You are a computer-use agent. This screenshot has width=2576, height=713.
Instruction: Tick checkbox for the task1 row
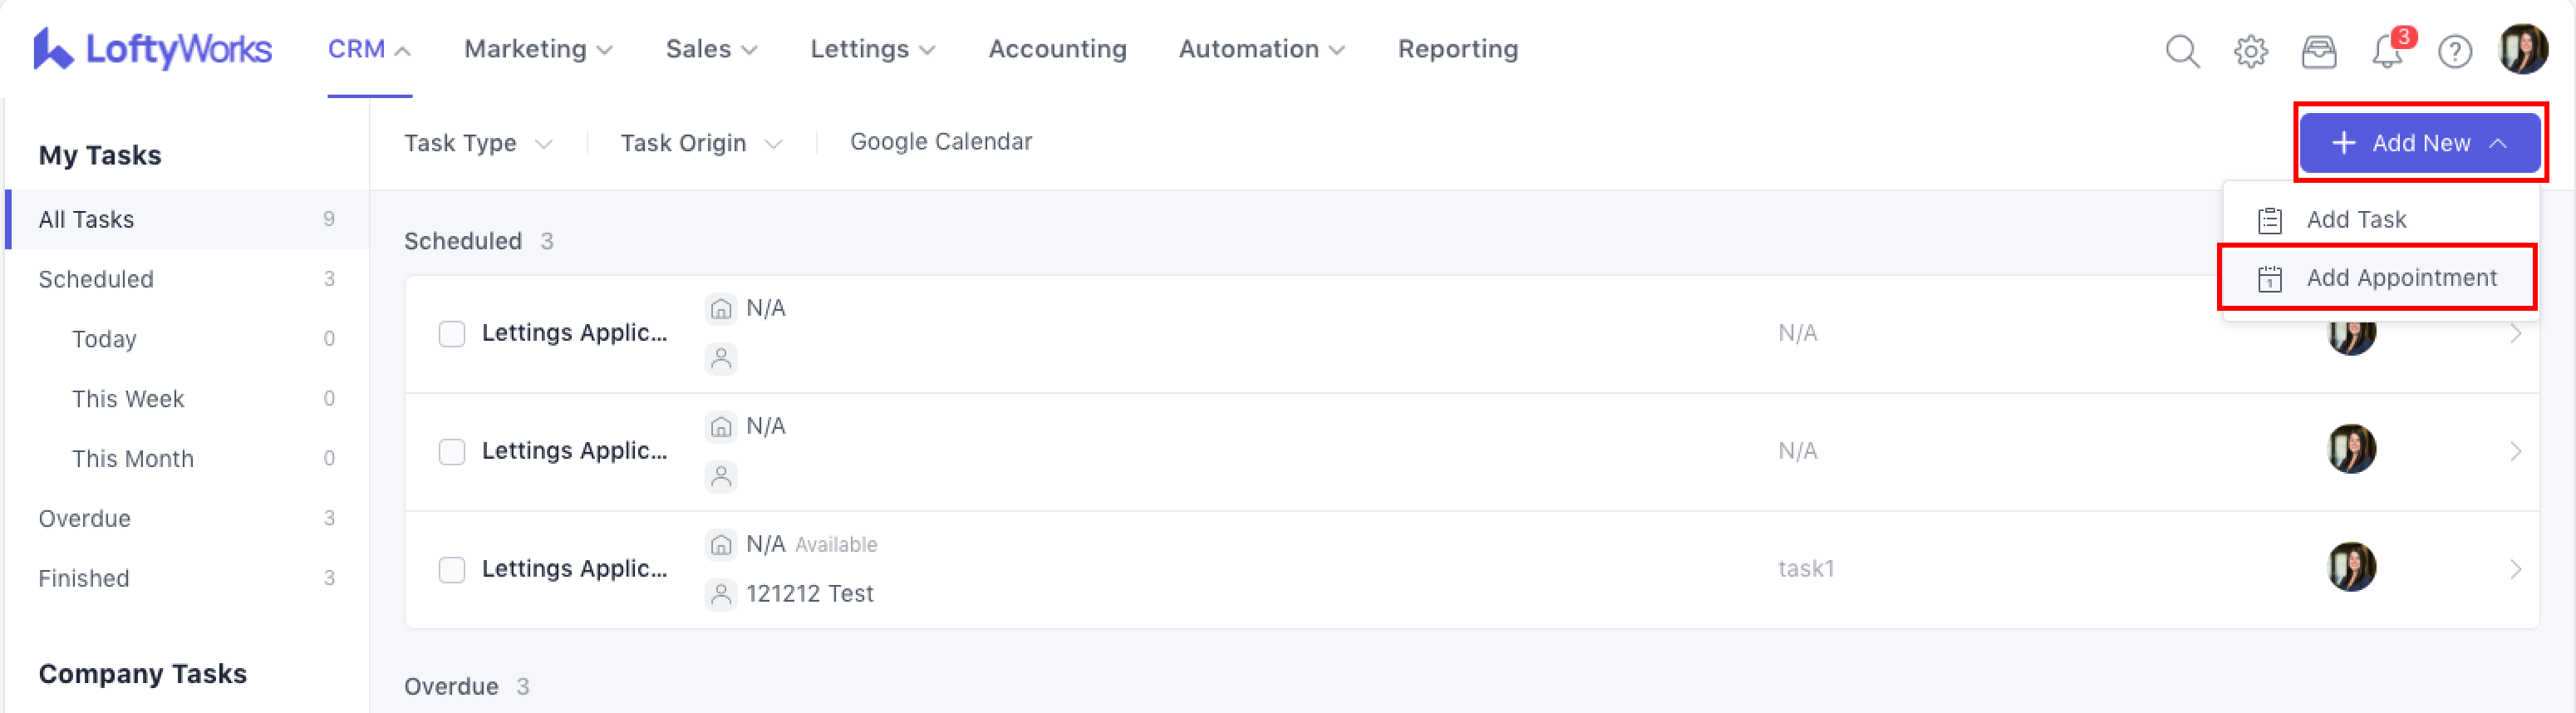452,569
